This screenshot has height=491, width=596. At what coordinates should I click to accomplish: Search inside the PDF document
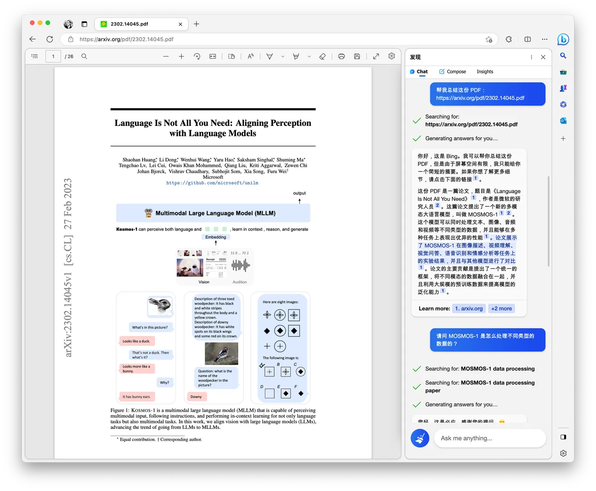coord(84,56)
